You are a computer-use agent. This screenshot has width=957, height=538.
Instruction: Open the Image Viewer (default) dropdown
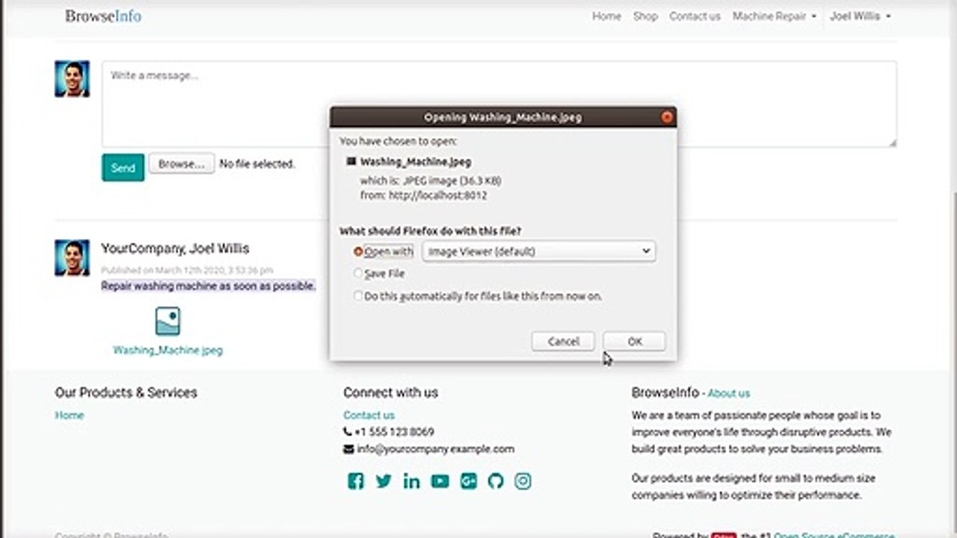pyautogui.click(x=539, y=252)
